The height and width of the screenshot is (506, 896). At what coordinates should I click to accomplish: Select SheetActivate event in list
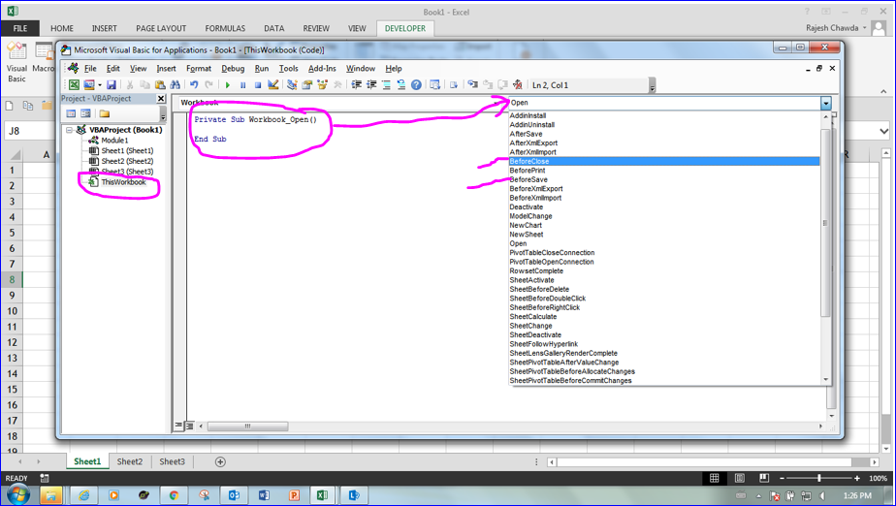(x=664, y=280)
